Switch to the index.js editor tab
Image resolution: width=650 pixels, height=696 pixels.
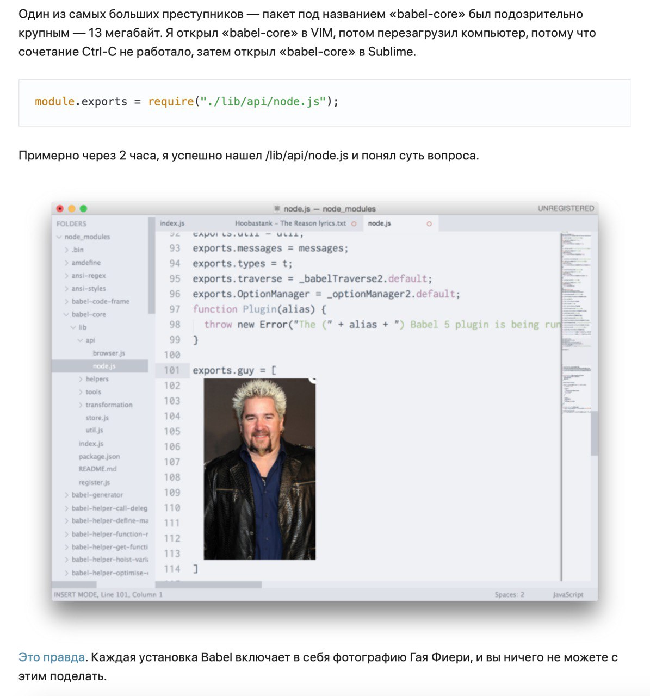coord(172,223)
